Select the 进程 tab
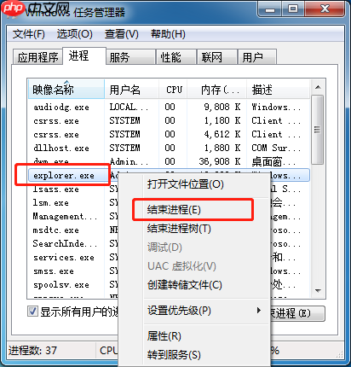This screenshot has width=351, height=367. click(x=84, y=55)
